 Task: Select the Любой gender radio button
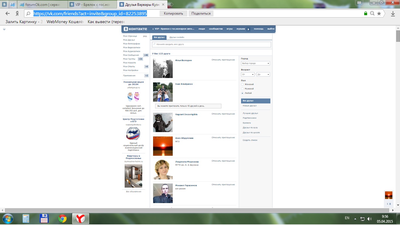pyautogui.click(x=242, y=93)
